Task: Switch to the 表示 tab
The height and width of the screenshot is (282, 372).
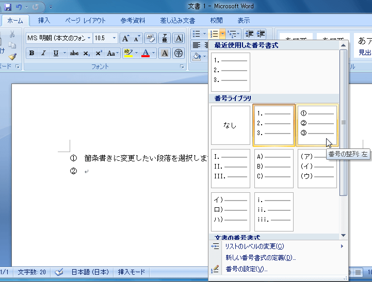Action: [x=244, y=21]
